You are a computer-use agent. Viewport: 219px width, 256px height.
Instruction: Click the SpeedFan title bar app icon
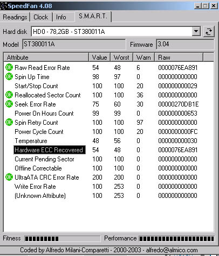pyautogui.click(x=3, y=6)
